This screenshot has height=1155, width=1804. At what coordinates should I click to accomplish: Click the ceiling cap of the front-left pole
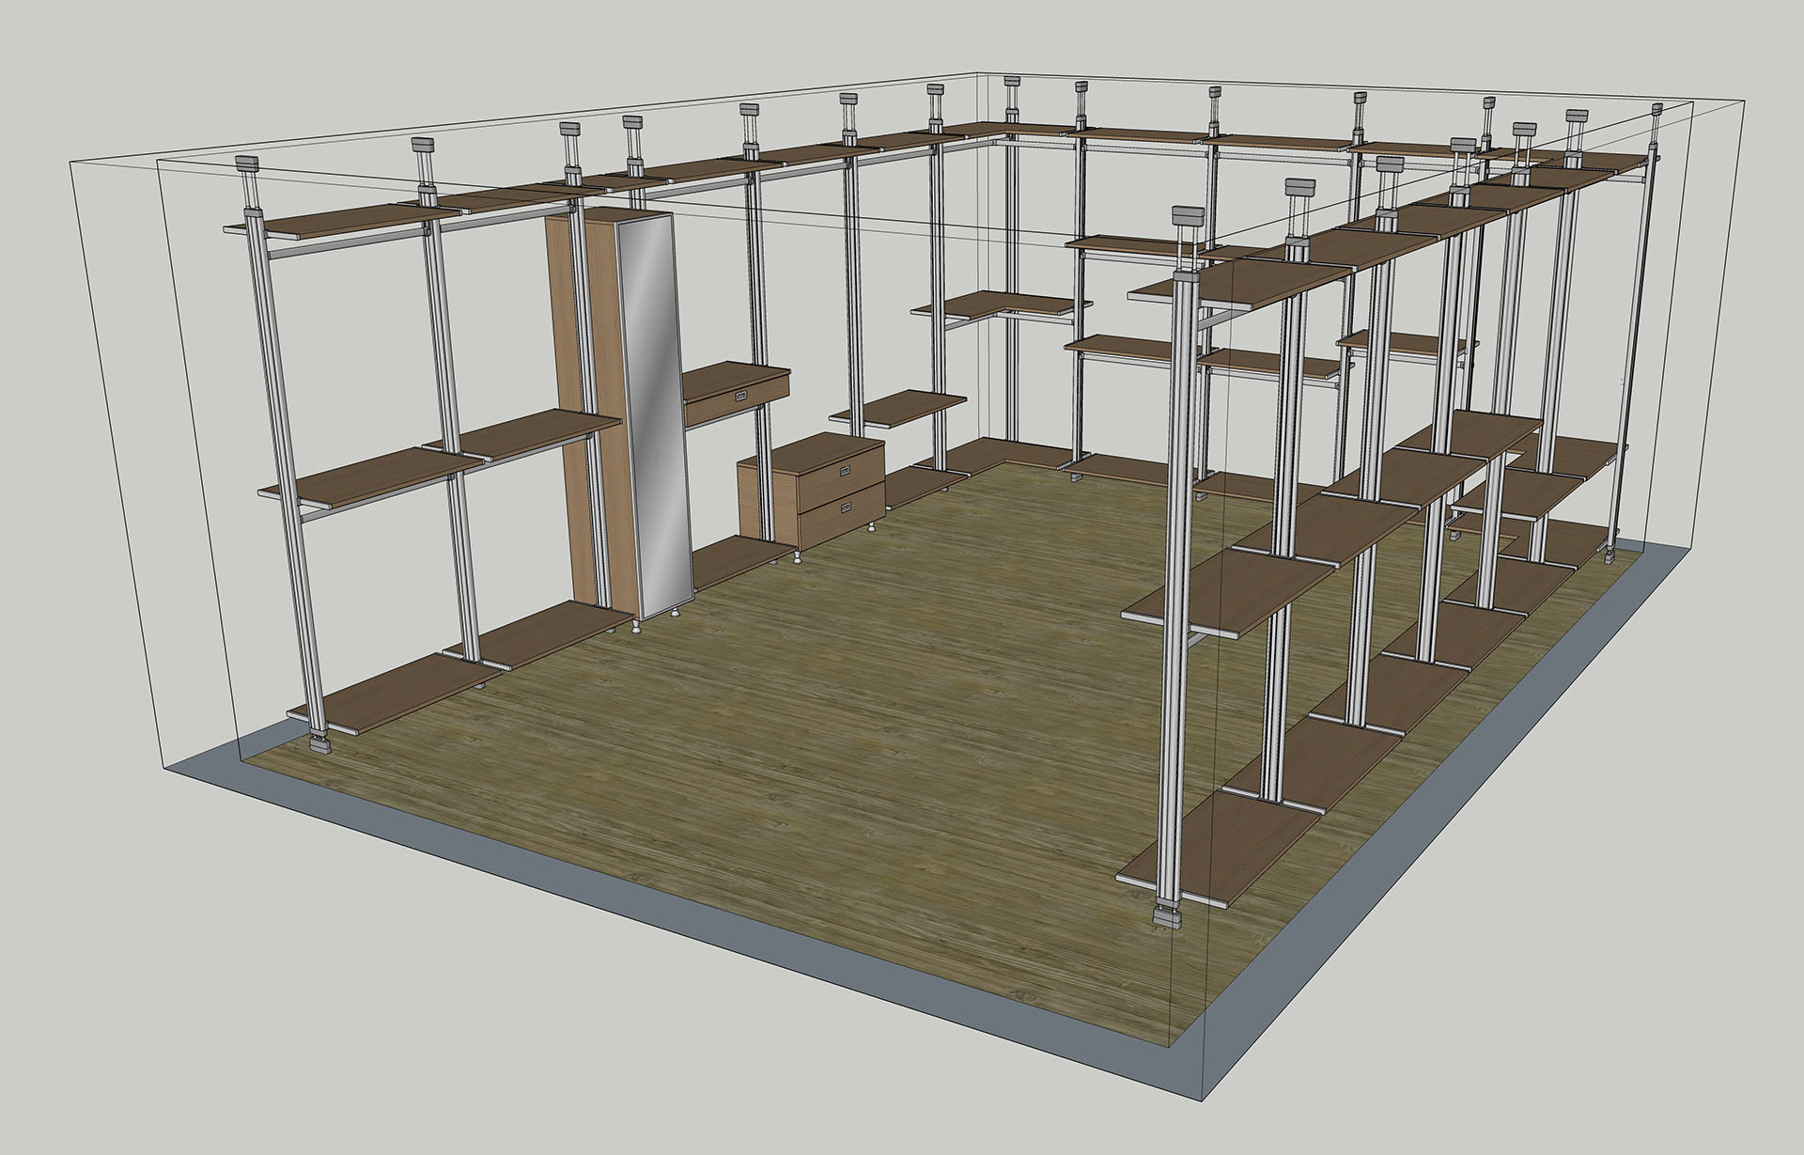(248, 164)
